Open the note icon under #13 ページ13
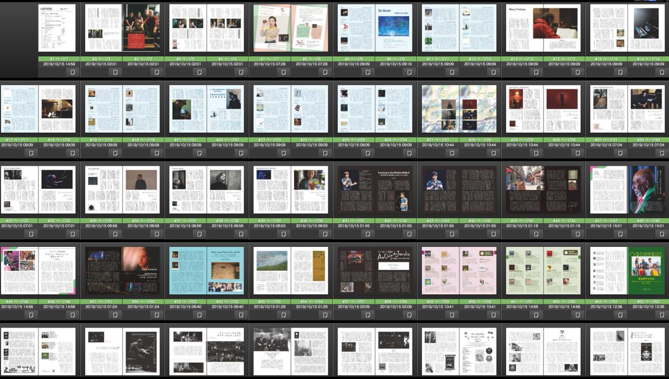 (x=536, y=71)
